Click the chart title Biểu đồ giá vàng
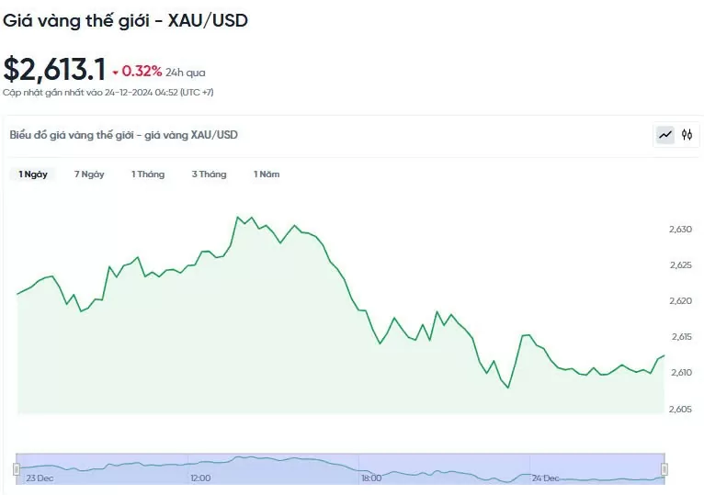The image size is (704, 495). pos(123,135)
